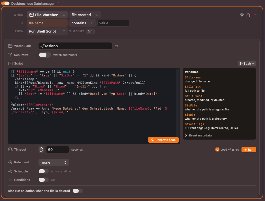The image size is (265, 201).
Task: Toggle also run action when file deleted
Action: pos(78,191)
